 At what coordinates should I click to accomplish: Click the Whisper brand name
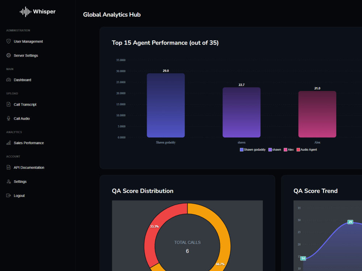pyautogui.click(x=44, y=12)
